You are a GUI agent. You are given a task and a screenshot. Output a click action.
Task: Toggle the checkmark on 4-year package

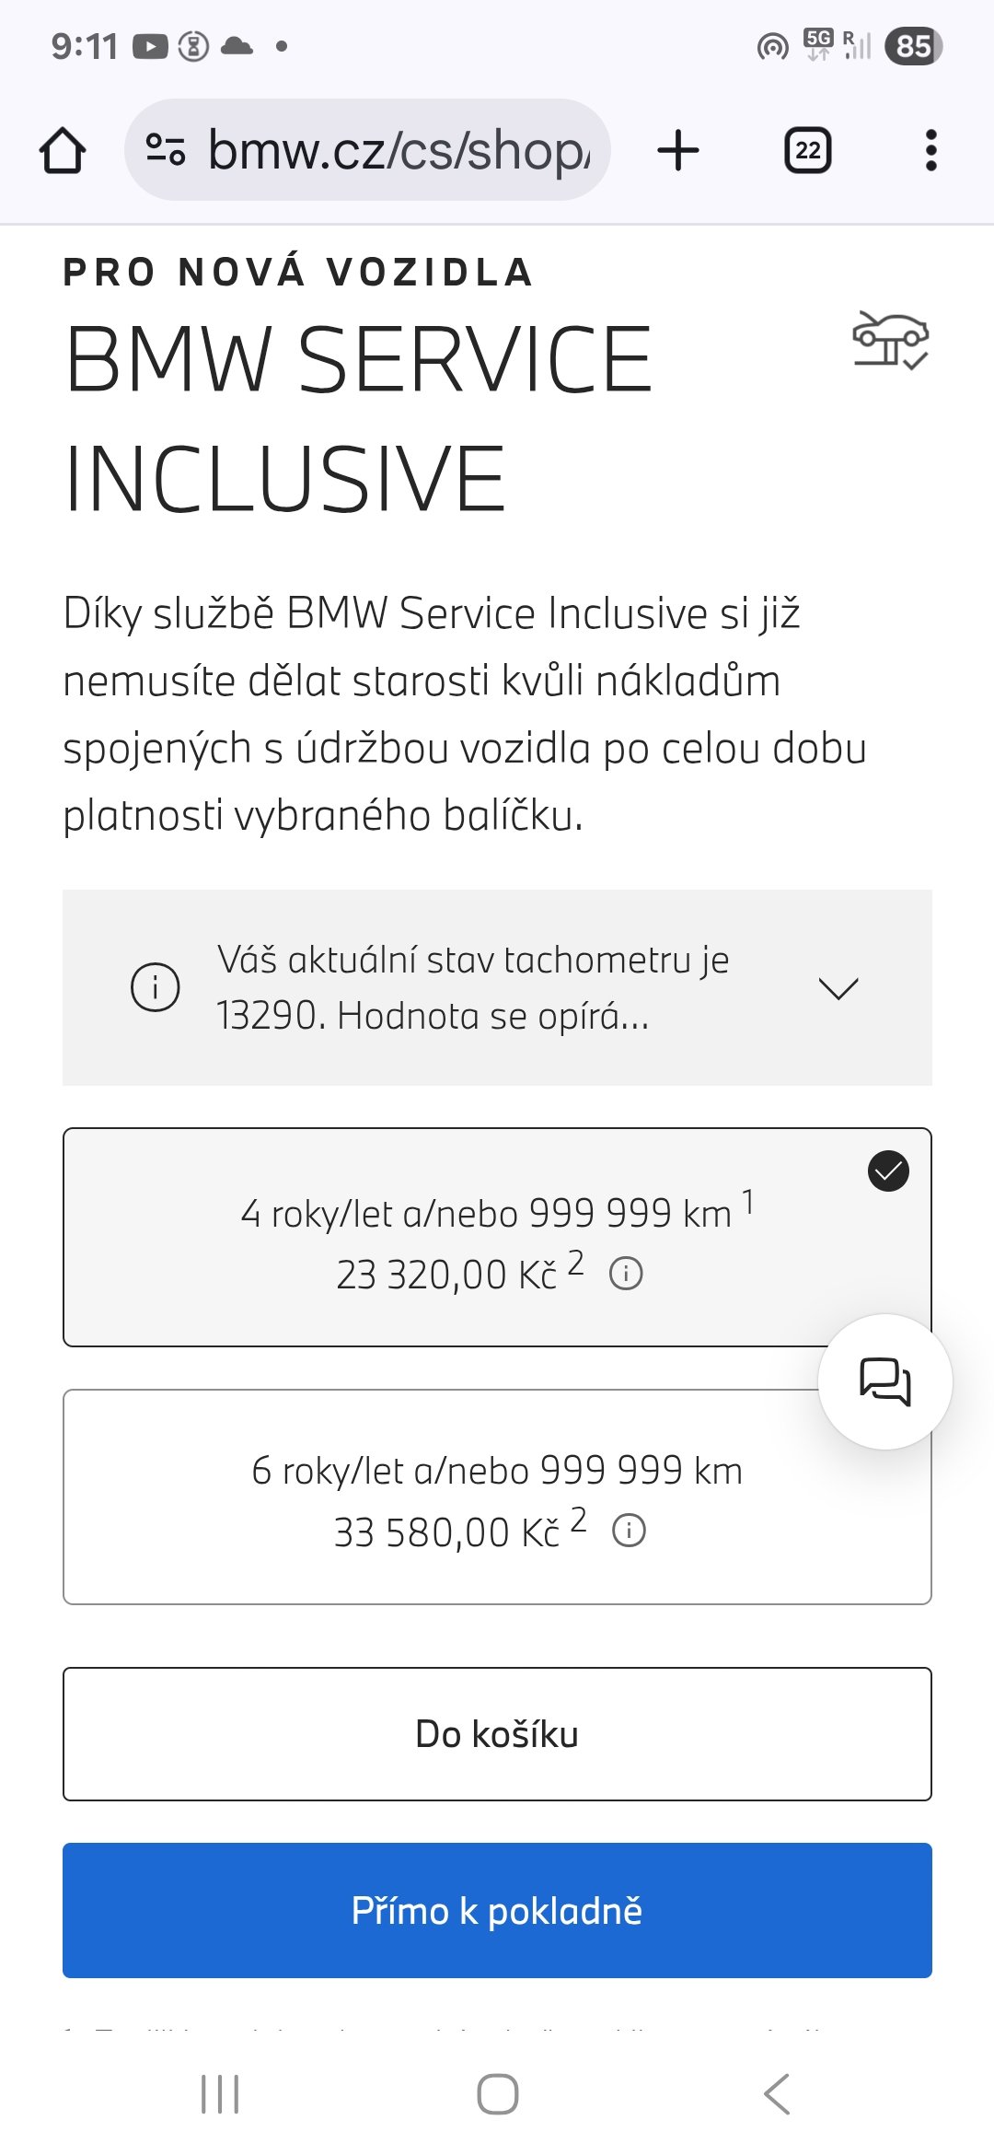888,1171
